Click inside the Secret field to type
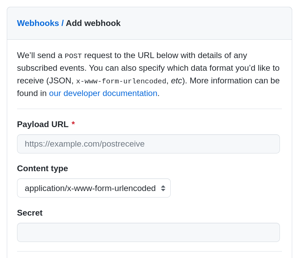Viewport: 299px width, 258px height. (x=148, y=232)
